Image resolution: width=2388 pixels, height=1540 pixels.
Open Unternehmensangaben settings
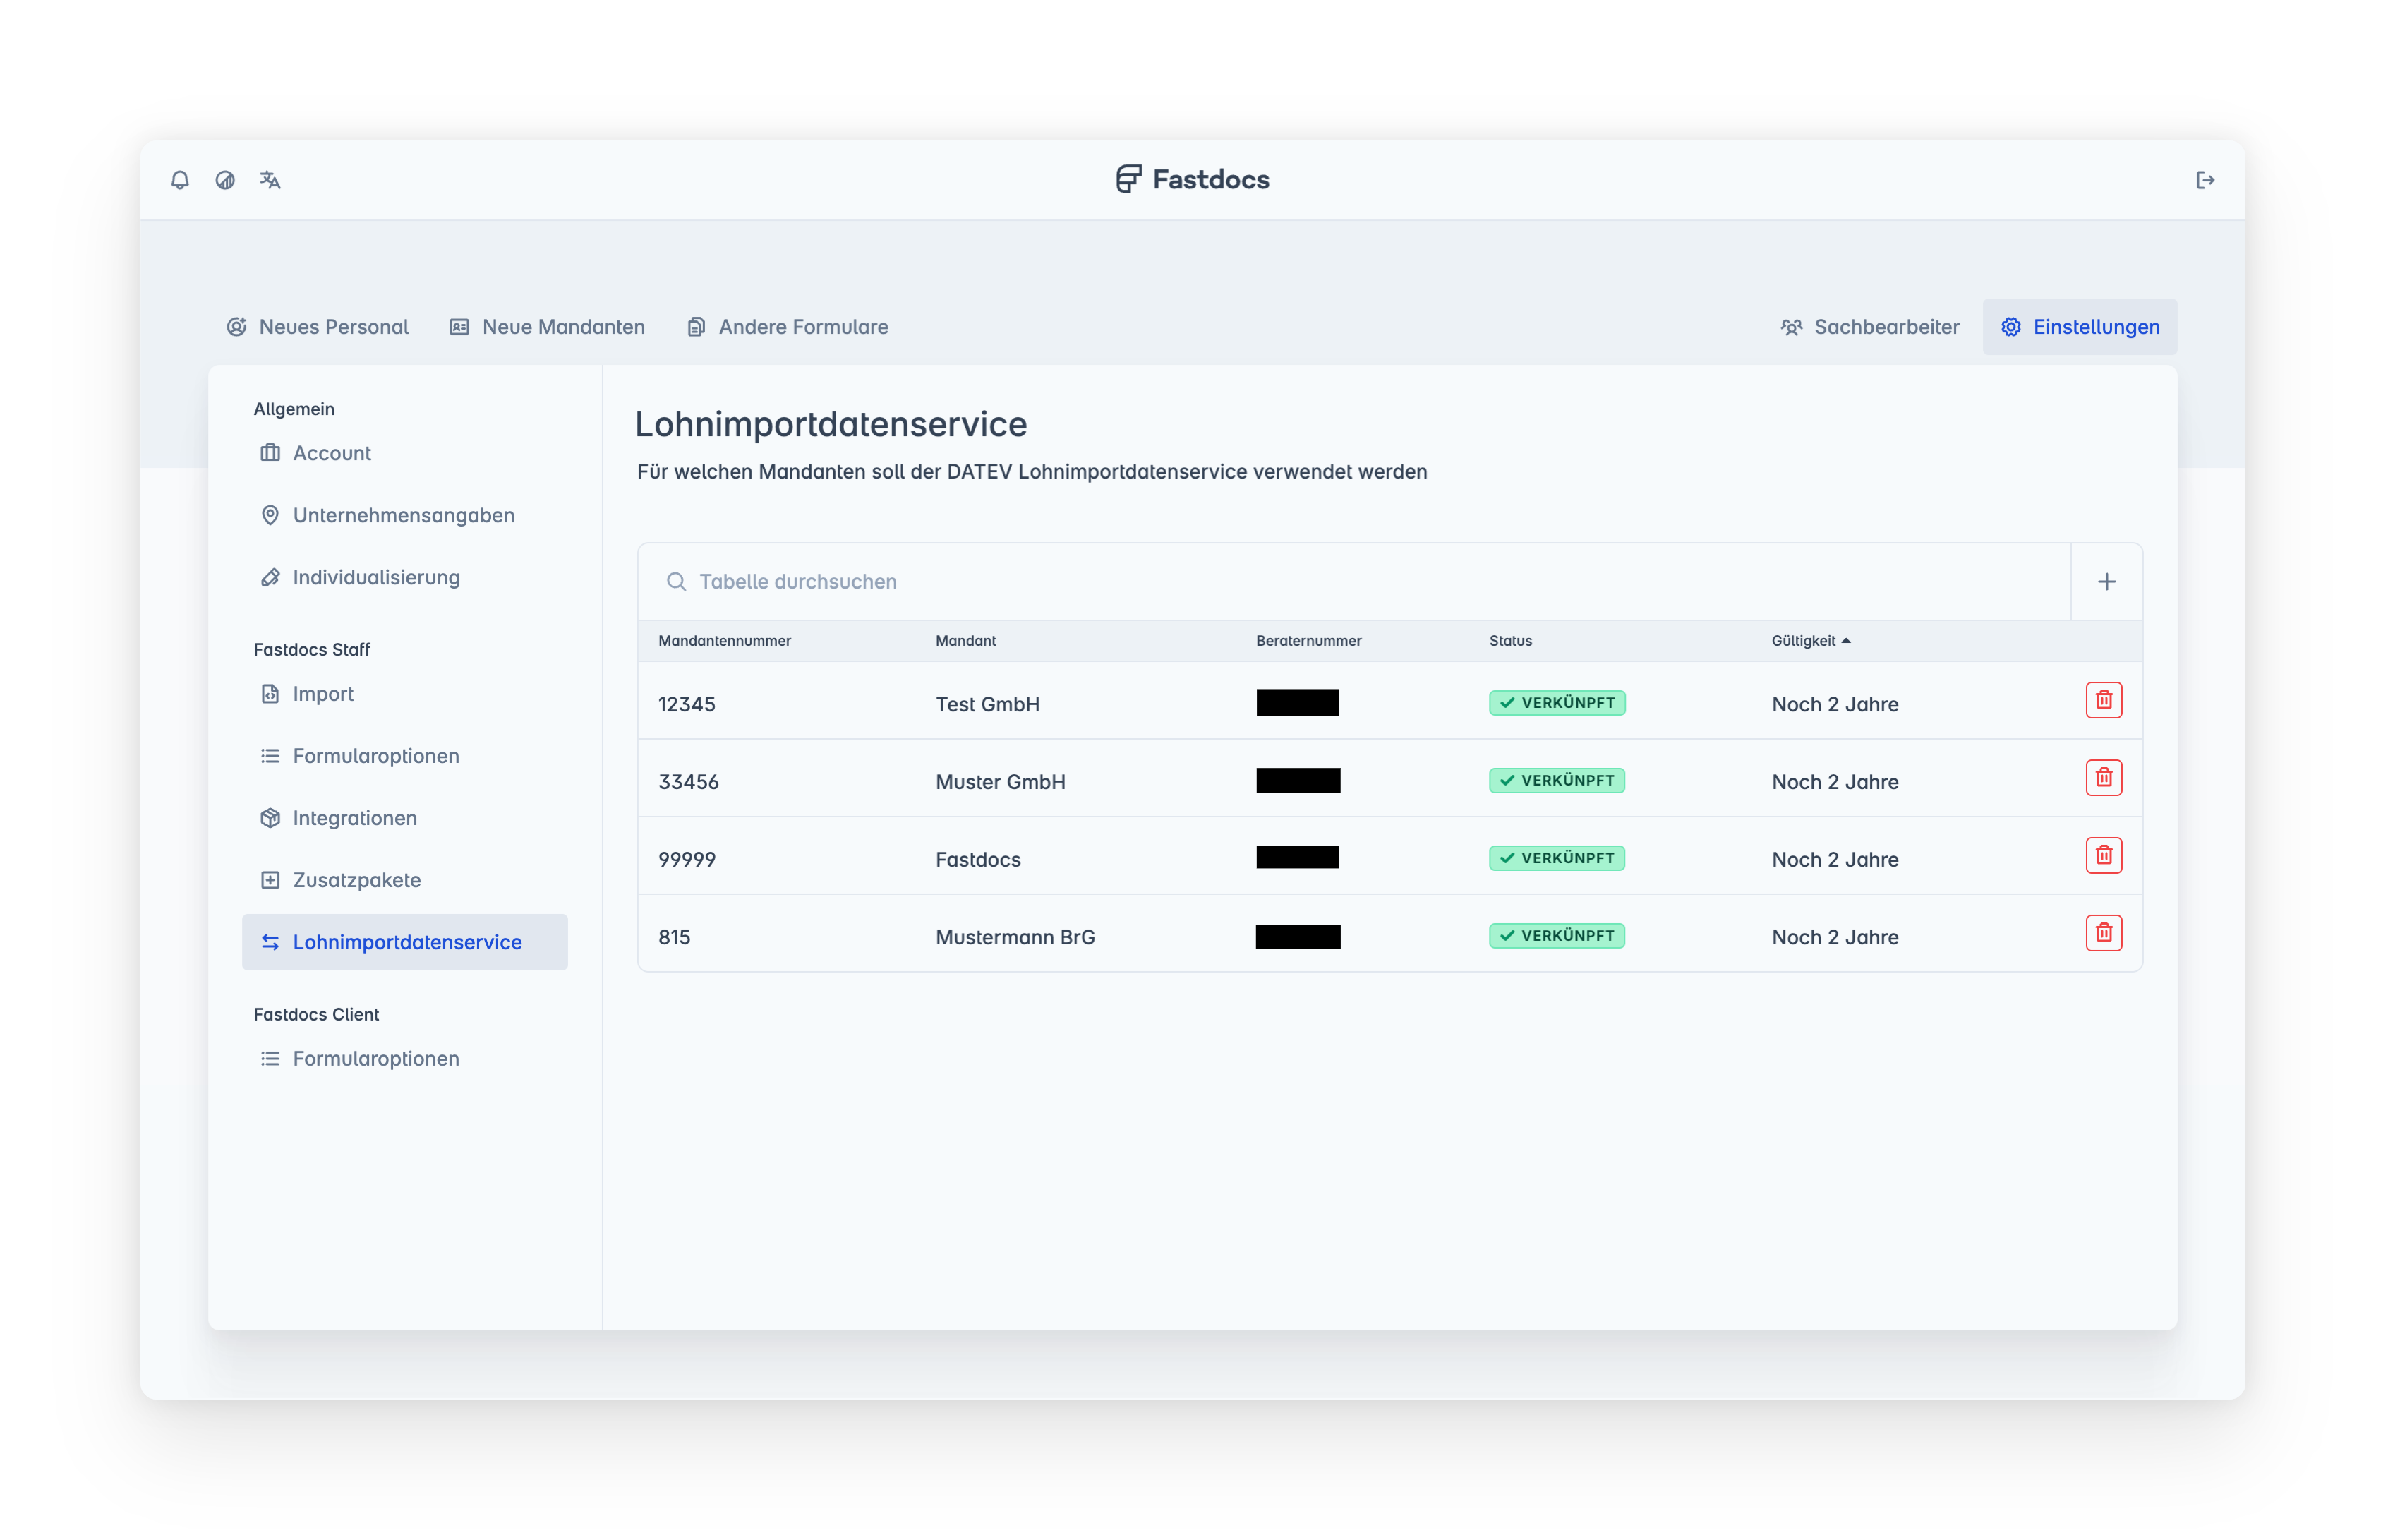tap(403, 515)
